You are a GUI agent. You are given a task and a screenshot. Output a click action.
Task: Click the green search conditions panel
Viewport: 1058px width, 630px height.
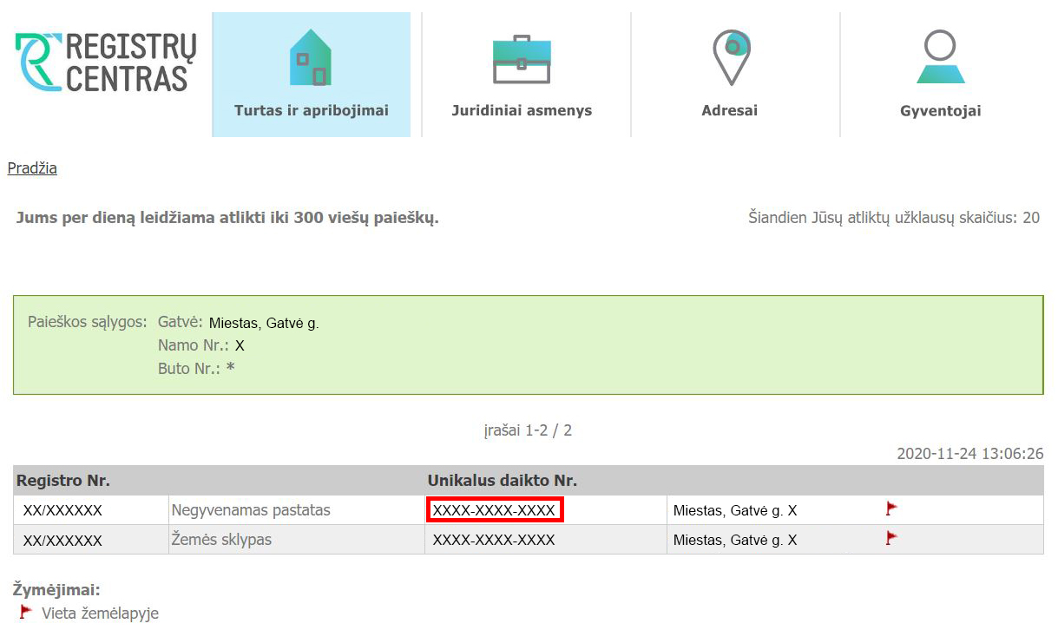529,344
